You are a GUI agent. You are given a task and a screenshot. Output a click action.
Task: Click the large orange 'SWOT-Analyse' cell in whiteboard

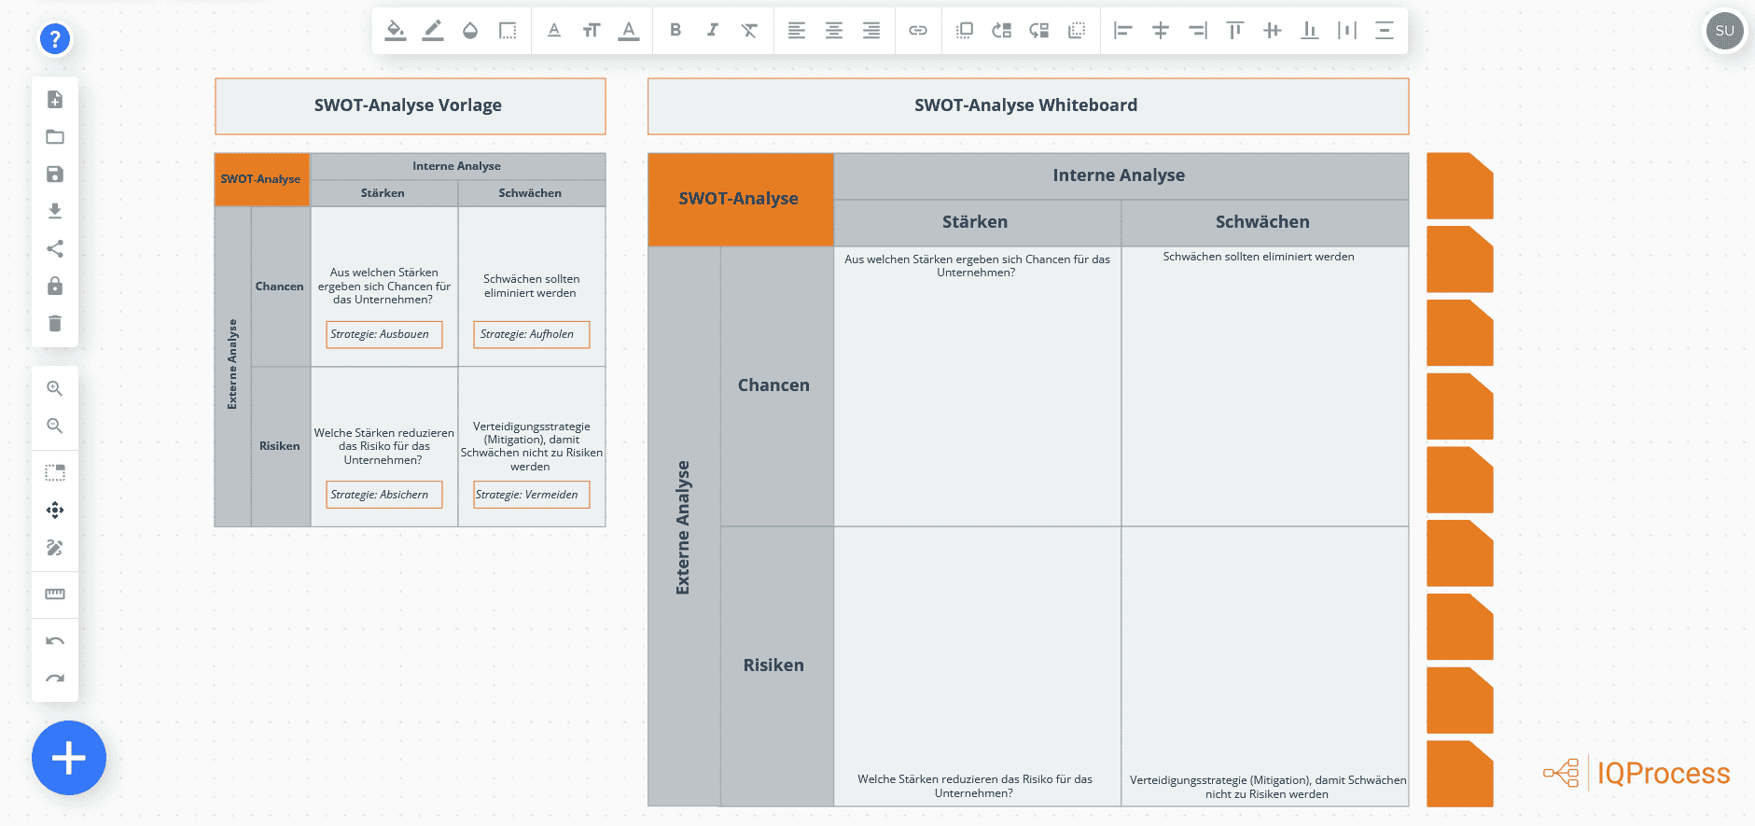point(740,199)
